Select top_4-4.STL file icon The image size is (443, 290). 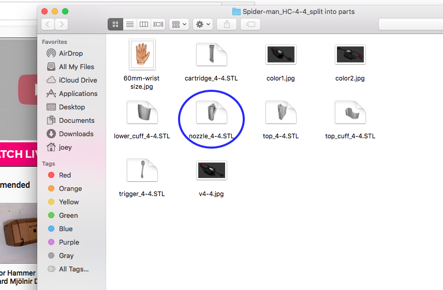coord(281,112)
